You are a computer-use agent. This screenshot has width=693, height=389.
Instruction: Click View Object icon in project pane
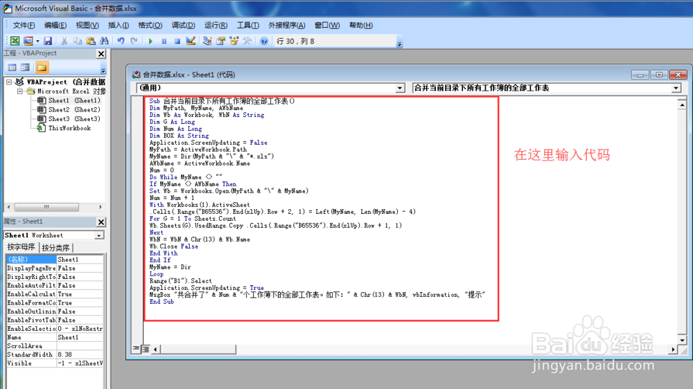point(25,68)
